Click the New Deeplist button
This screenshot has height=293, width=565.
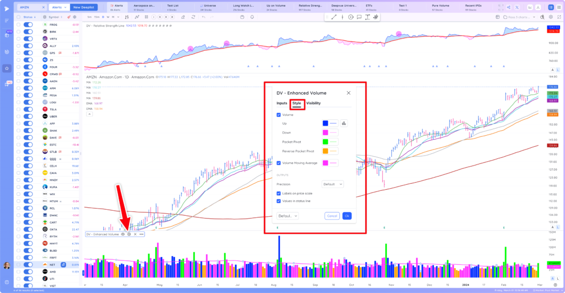pyautogui.click(x=84, y=7)
